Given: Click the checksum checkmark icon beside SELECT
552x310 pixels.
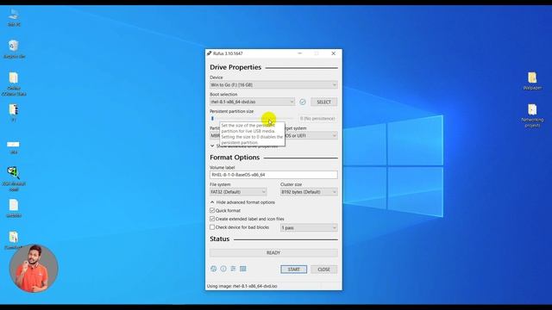Looking at the screenshot, I should (303, 102).
